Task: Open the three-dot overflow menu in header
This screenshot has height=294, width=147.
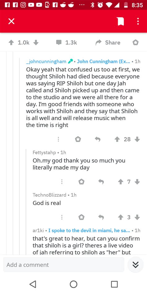Action: pos(138,21)
